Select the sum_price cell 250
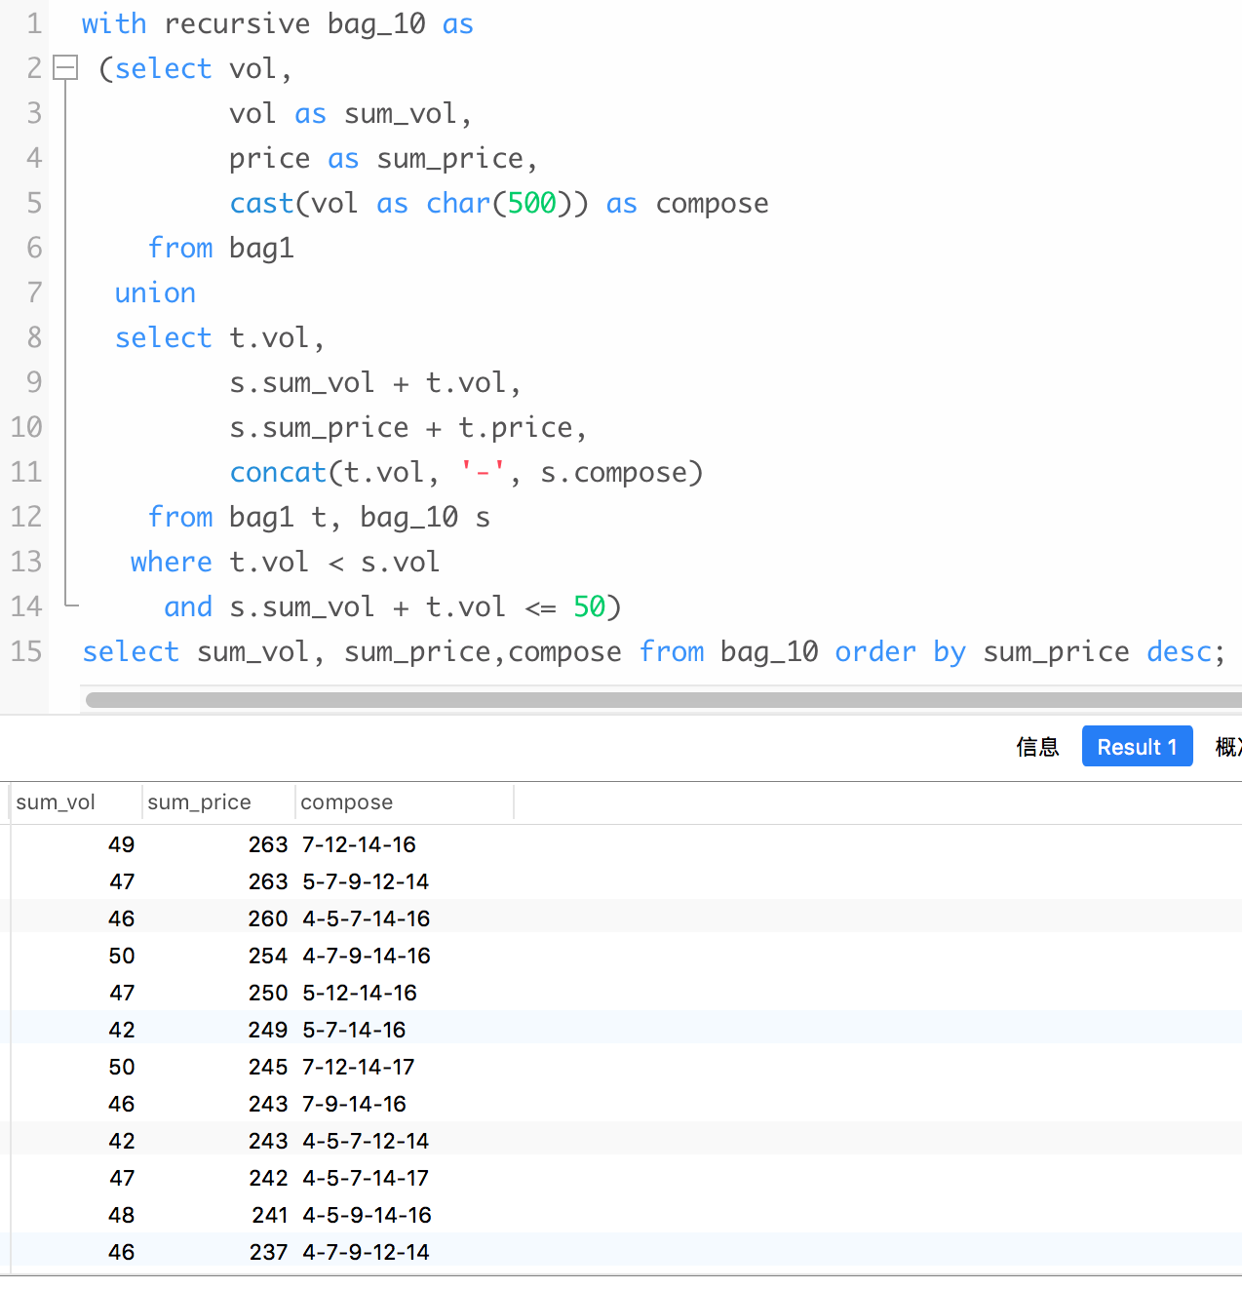 268,993
